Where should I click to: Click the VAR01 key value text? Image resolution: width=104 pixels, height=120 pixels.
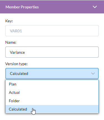[16, 31]
